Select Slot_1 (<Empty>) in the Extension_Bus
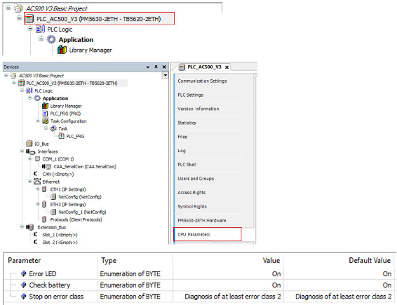The width and height of the screenshot is (397, 305). click(60, 235)
